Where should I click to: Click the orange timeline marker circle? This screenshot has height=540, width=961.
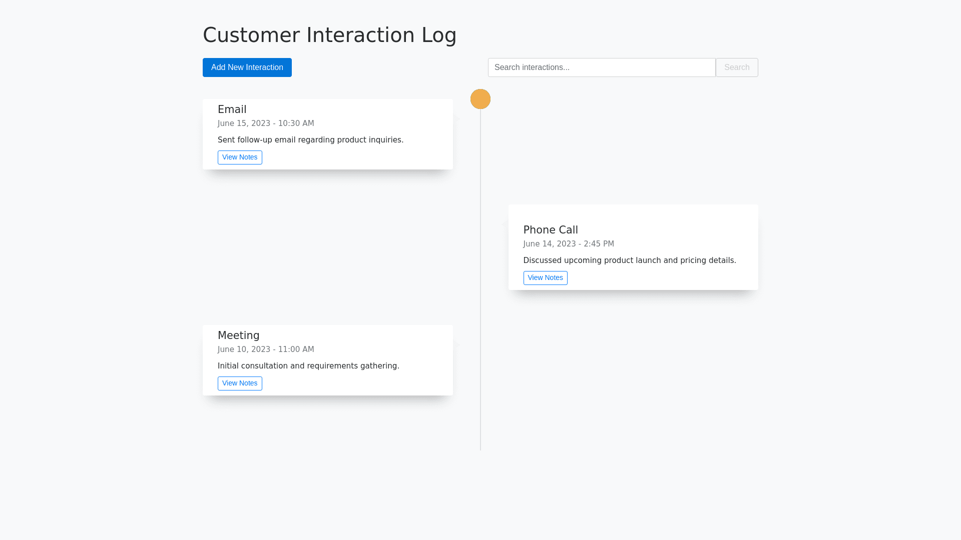[x=480, y=99]
